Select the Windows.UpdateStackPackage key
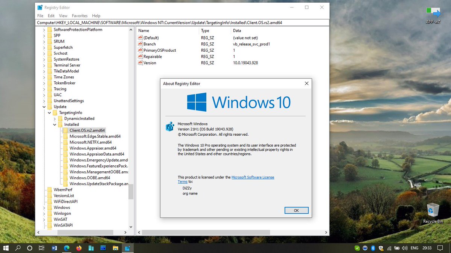451x253 pixels. click(x=98, y=184)
